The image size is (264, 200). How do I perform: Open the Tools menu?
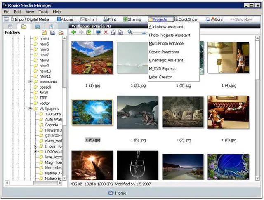[x=43, y=12]
